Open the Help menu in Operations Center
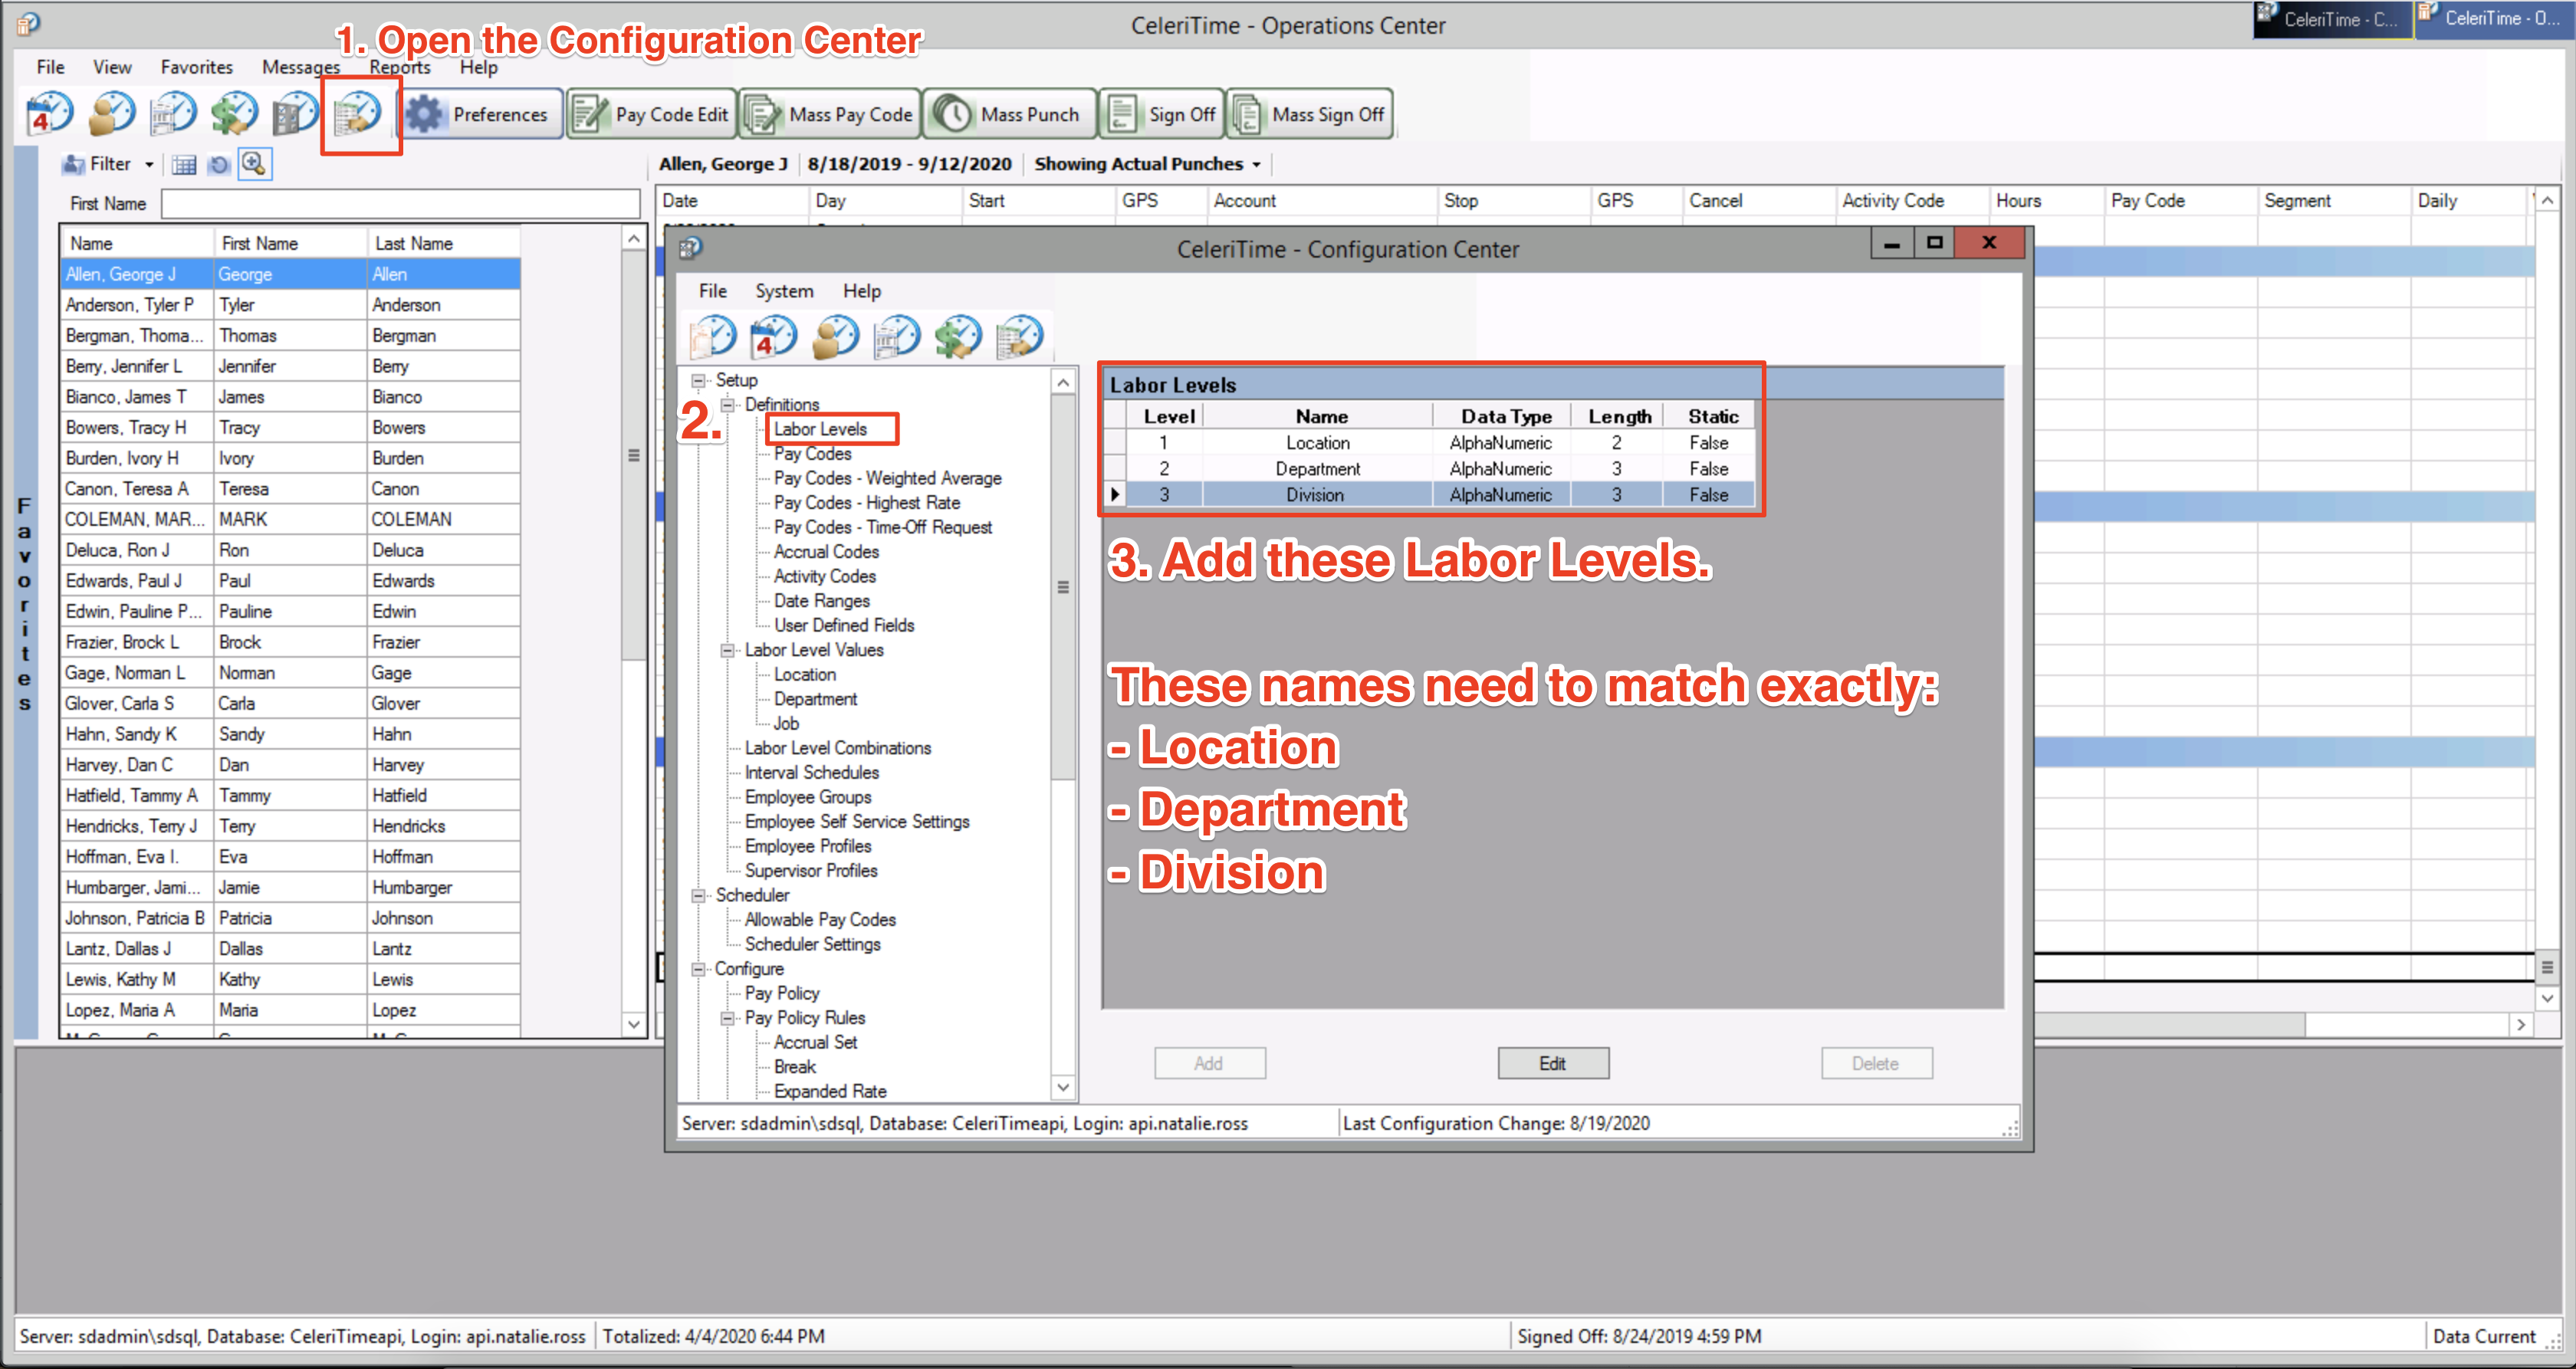 (x=478, y=67)
